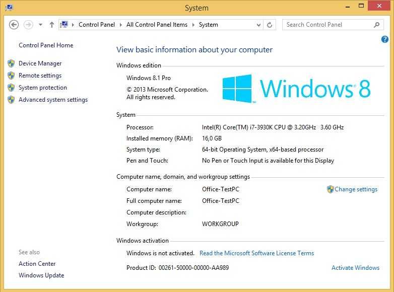Click the System window title bar icon
The image size is (394, 292).
(9, 7)
